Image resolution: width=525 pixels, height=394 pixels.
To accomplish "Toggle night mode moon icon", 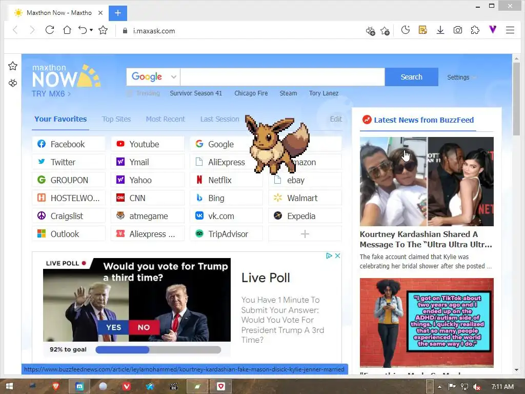I will click(x=406, y=30).
